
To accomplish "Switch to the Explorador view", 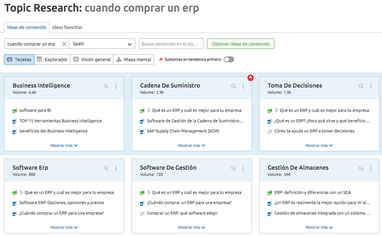I will click(52, 59).
